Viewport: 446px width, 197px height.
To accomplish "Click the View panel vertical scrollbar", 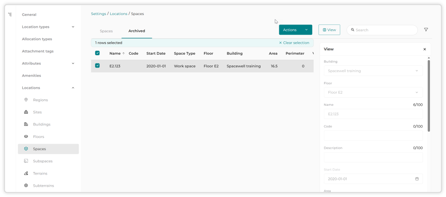I will click(429, 95).
